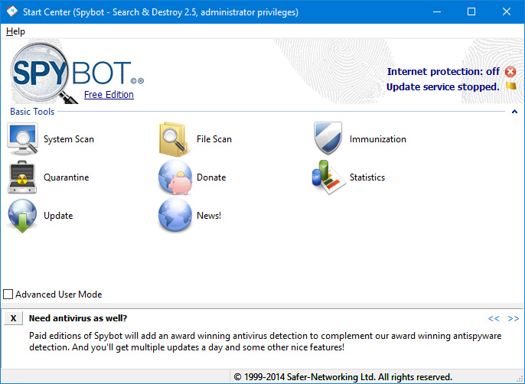Collapse the Basic Tools section arrow

pos(514,112)
